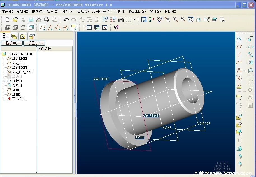Undo the last action
This screenshot has width=256, height=177.
point(66,20)
